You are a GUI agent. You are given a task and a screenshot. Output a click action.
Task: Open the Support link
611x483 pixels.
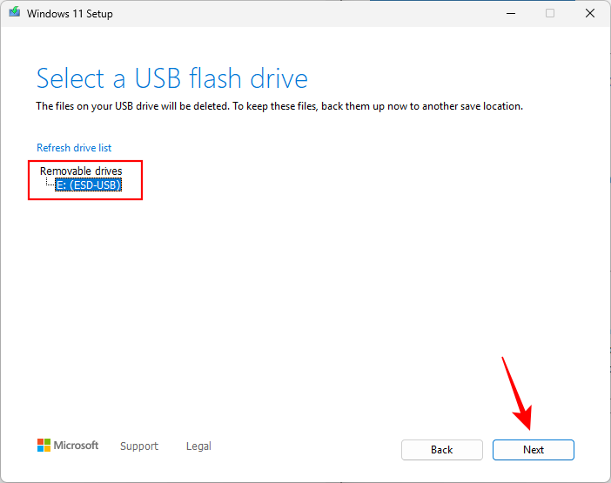coord(139,446)
